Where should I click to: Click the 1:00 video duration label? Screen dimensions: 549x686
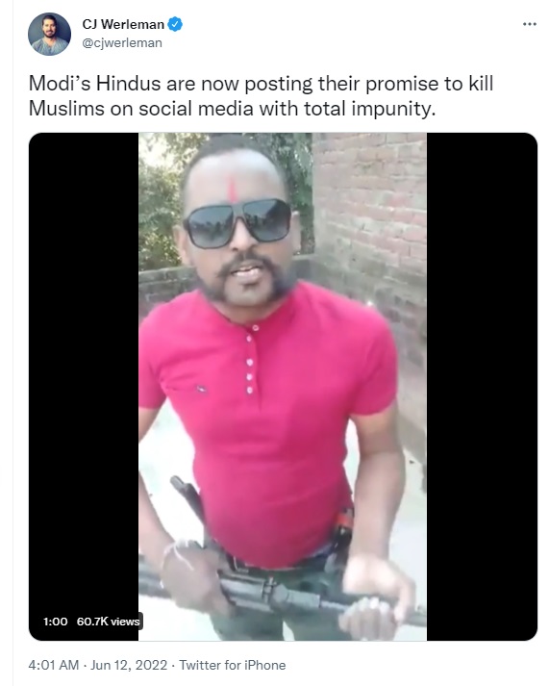pyautogui.click(x=56, y=622)
